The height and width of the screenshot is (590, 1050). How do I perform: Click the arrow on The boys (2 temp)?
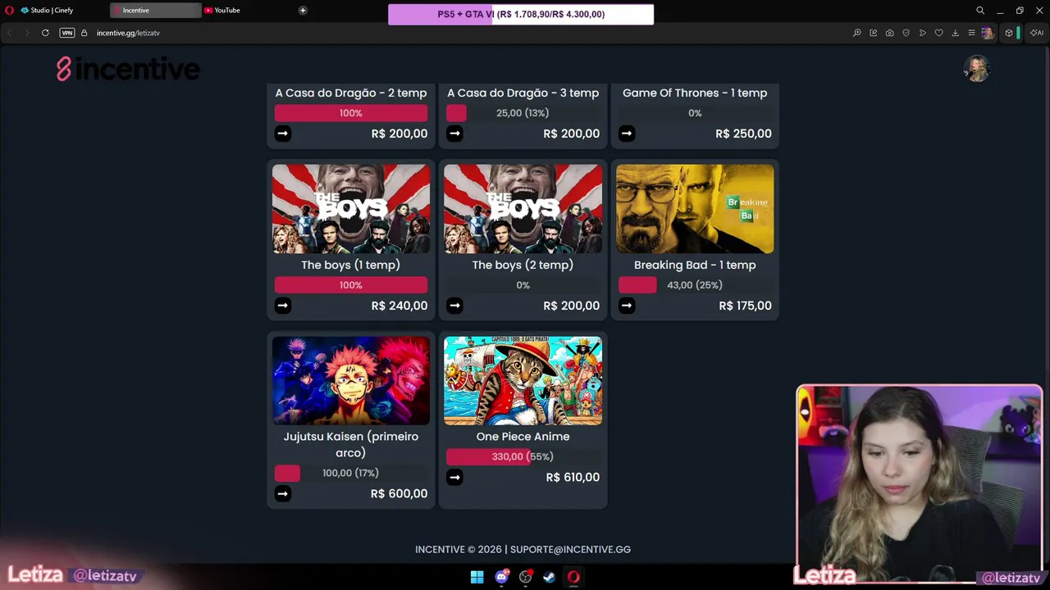point(455,306)
